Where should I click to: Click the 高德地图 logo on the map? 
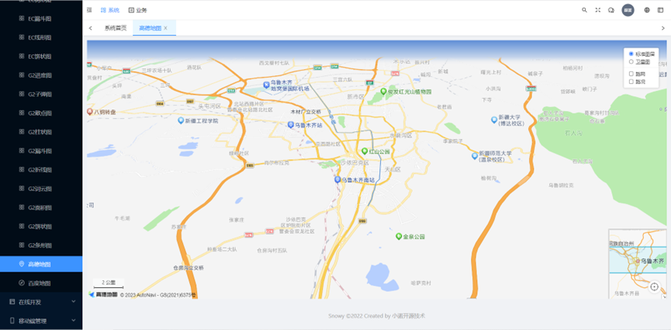(x=102, y=294)
